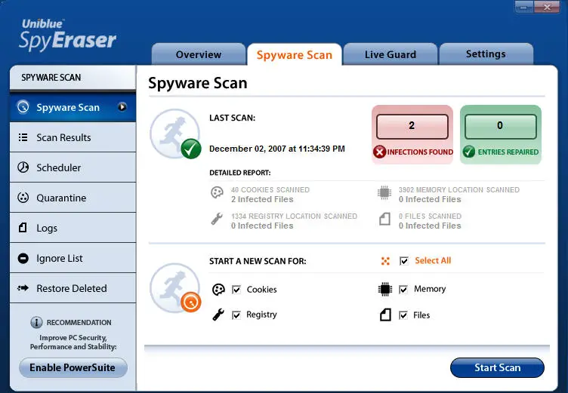Click the last scan date text

(277, 149)
